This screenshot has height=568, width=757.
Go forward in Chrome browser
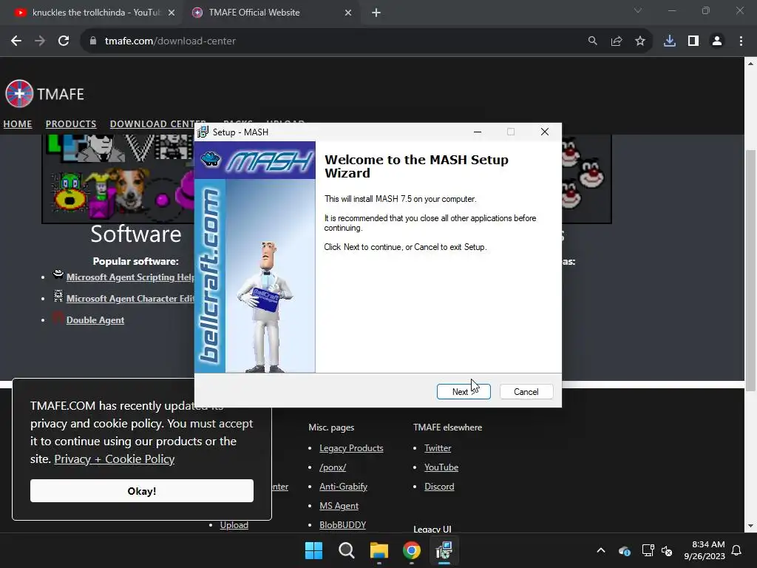[40, 41]
